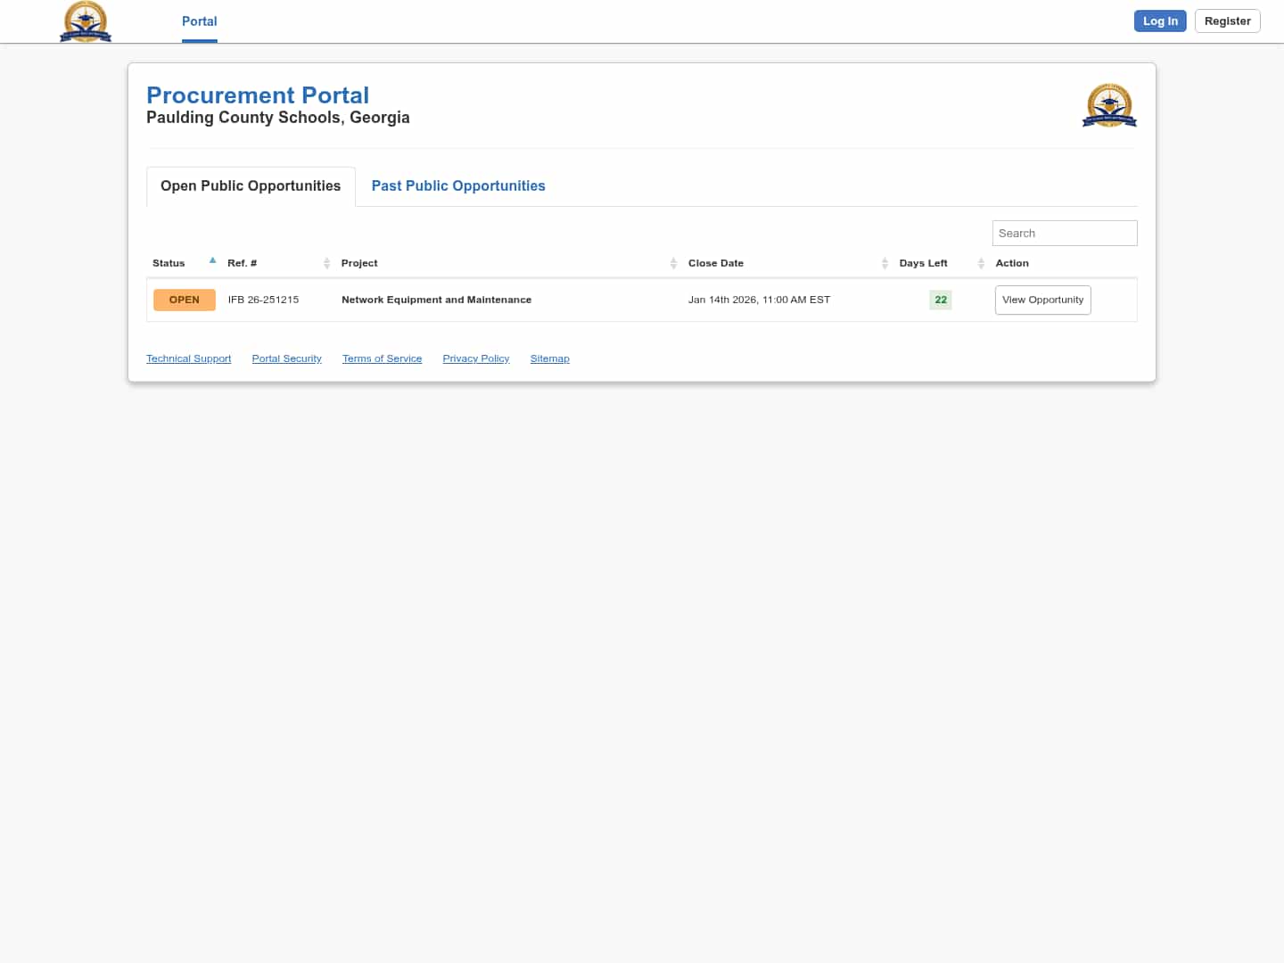Viewport: 1284px width, 963px height.
Task: Open the Portal navigation item
Action: point(199,21)
